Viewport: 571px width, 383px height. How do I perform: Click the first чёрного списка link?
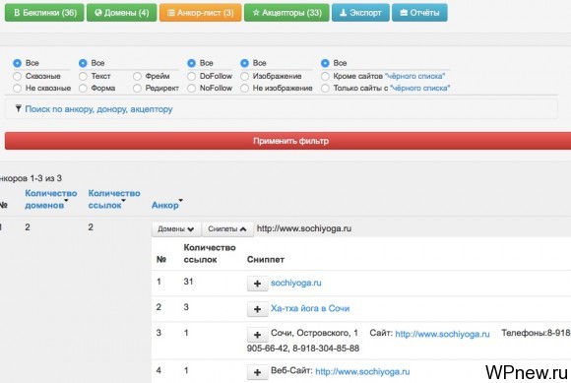(414, 76)
